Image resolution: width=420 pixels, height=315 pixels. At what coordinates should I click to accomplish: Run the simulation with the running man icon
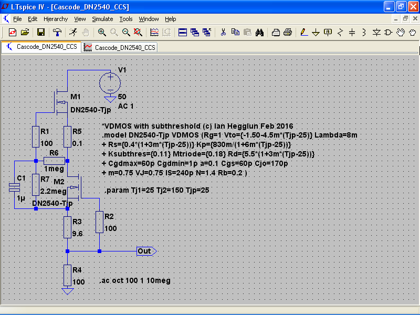coord(73,33)
